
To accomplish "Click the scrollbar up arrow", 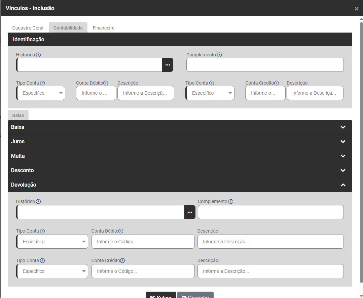I will (361, 19).
